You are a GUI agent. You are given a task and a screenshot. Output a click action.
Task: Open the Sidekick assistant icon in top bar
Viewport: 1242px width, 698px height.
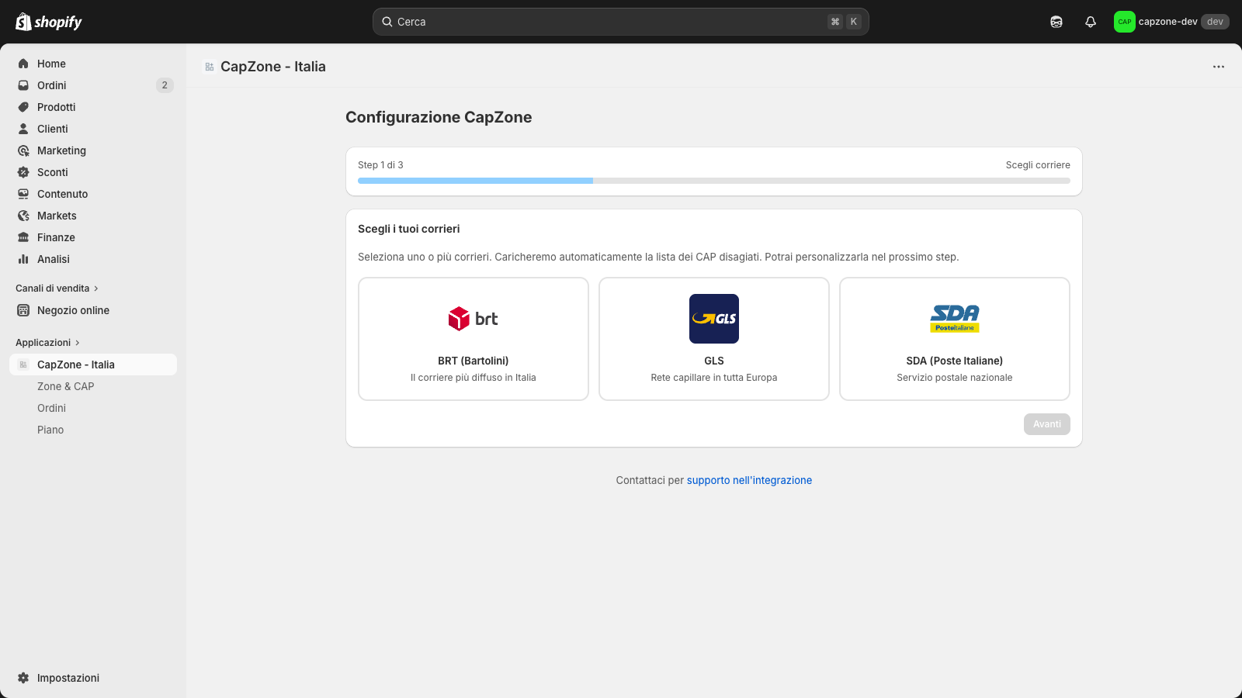tap(1056, 22)
